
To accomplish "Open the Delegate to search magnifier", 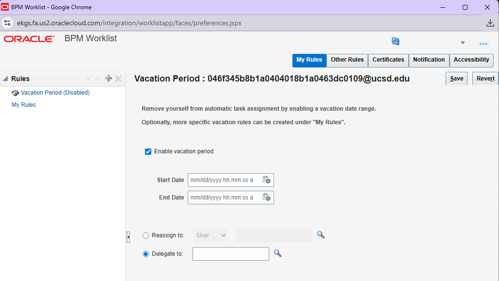I will click(277, 253).
